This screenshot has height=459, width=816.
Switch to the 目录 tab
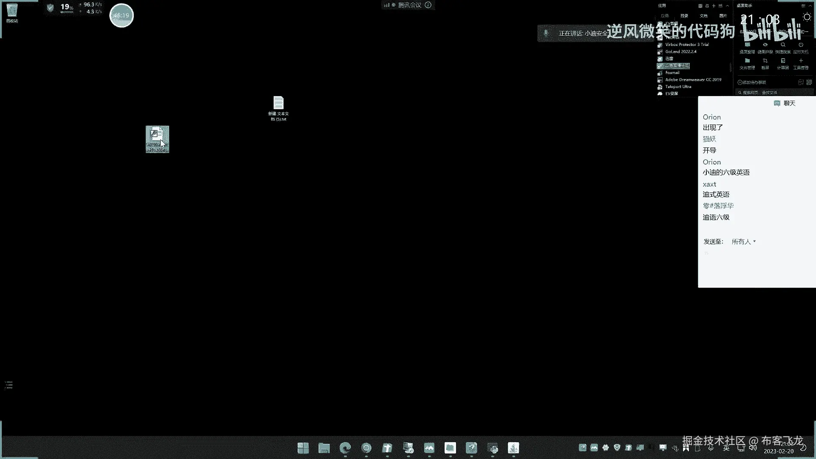[x=684, y=16]
